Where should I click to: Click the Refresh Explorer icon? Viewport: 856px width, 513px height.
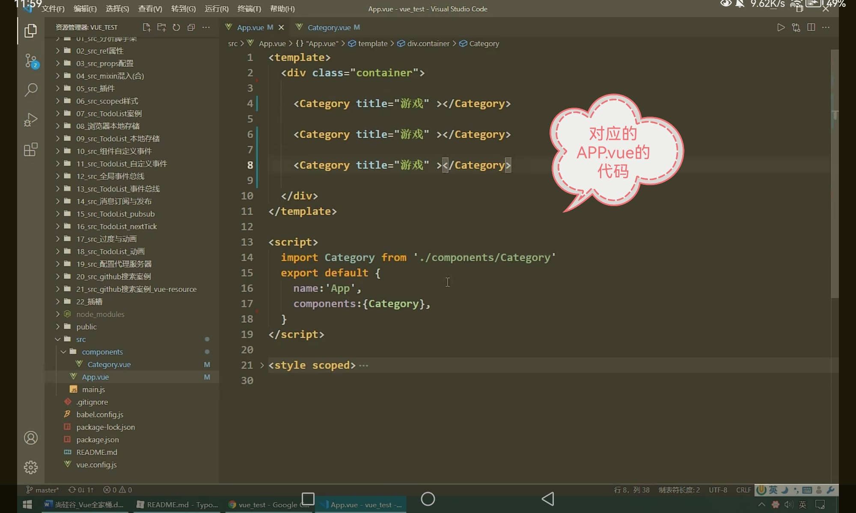point(176,27)
